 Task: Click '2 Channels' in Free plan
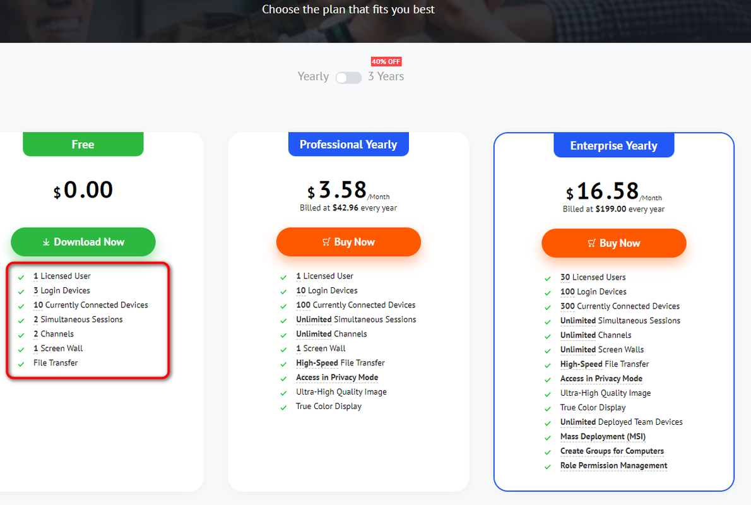coord(54,333)
